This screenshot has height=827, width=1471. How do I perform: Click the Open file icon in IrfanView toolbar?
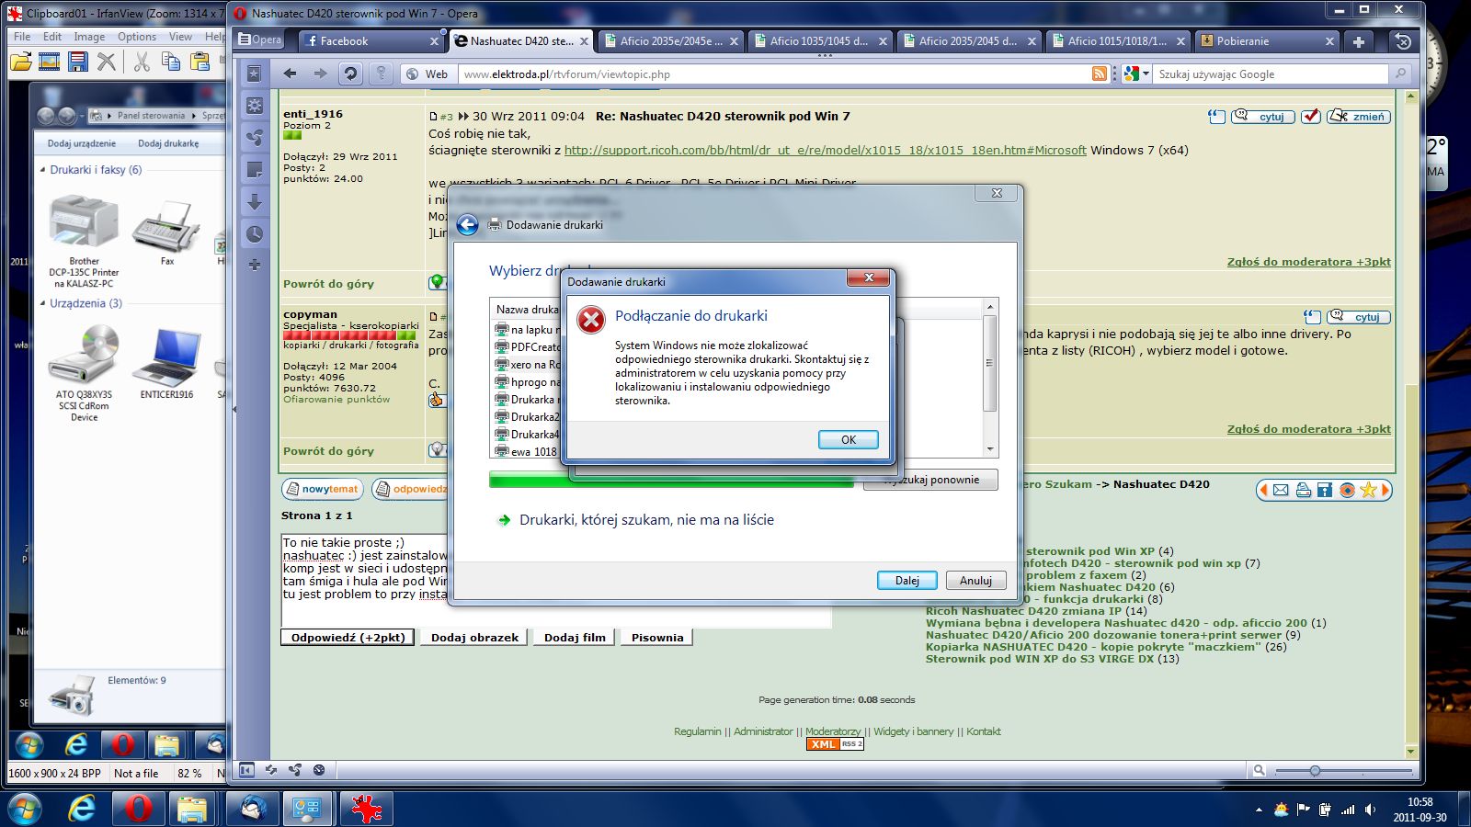coord(20,62)
